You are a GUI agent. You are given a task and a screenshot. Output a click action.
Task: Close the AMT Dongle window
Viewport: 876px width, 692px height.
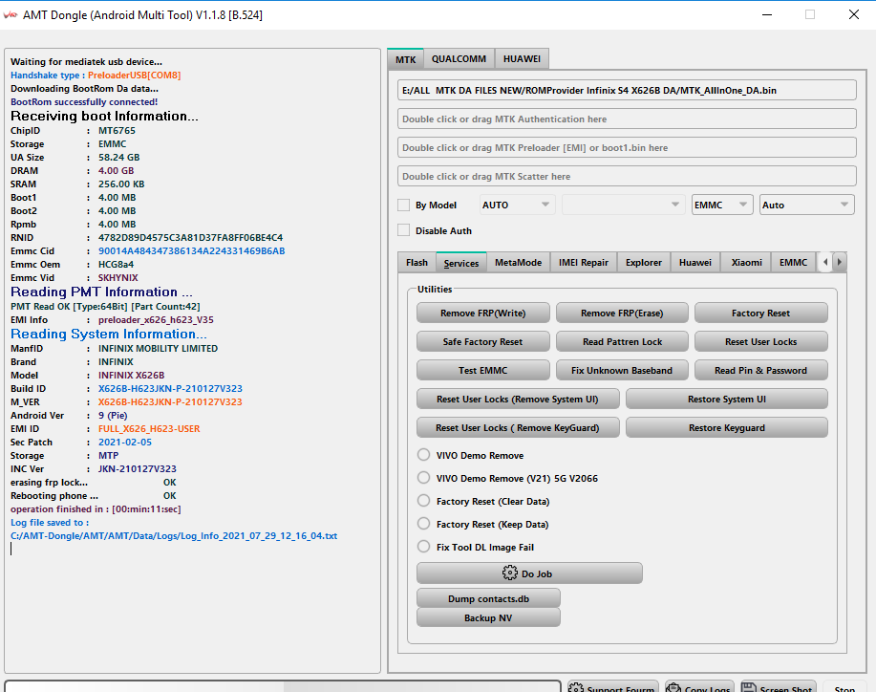click(x=854, y=14)
